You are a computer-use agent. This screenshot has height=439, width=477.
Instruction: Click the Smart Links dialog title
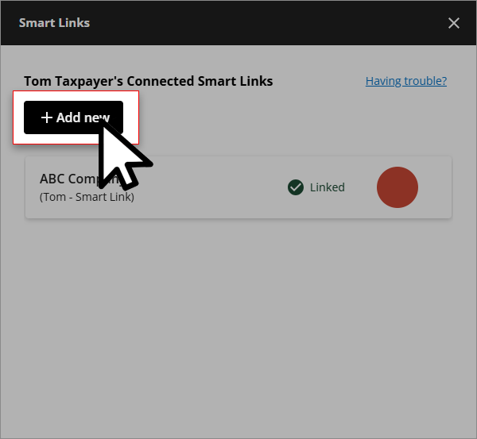coord(54,22)
